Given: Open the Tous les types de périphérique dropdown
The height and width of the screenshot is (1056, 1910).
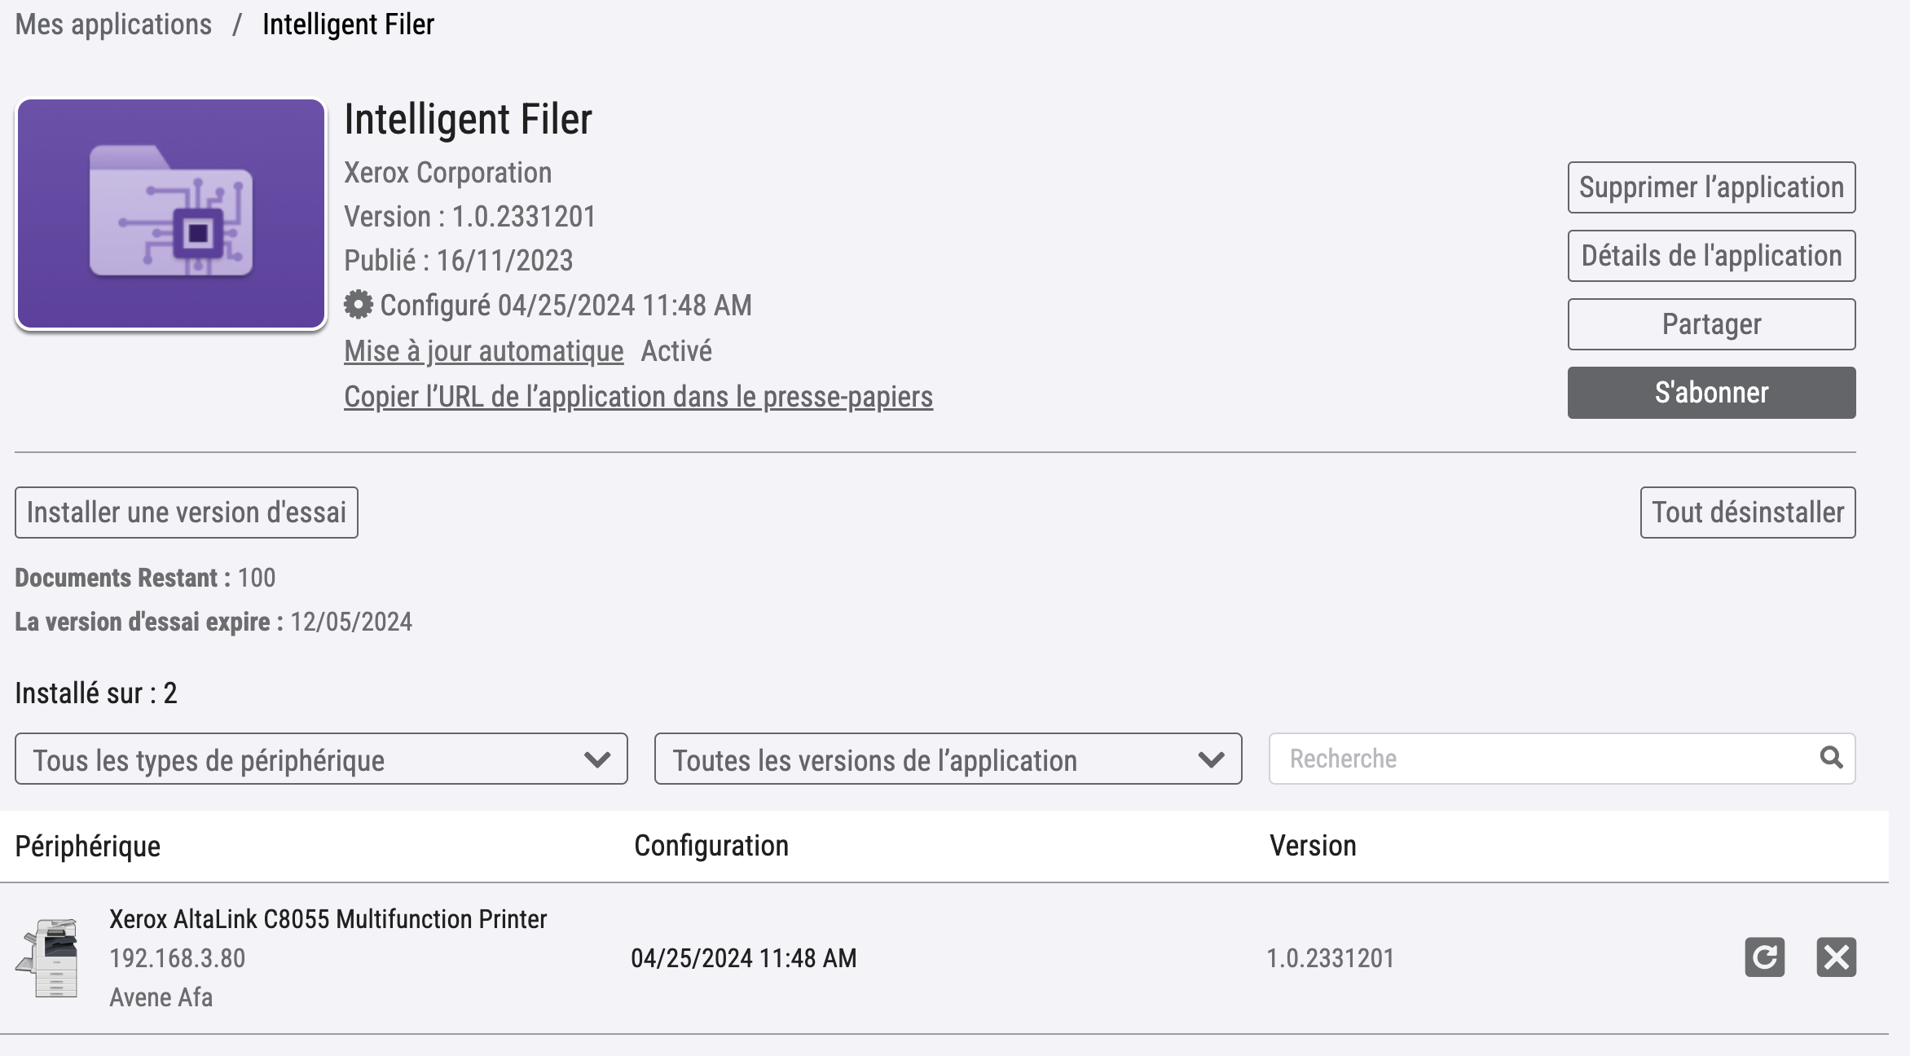Looking at the screenshot, I should pyautogui.click(x=321, y=759).
